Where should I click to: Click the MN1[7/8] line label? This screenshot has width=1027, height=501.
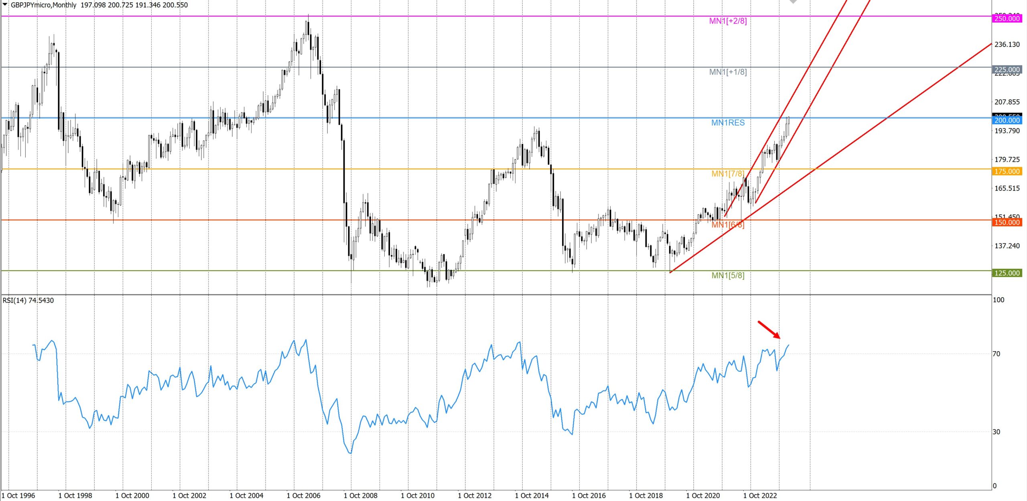[x=728, y=174]
